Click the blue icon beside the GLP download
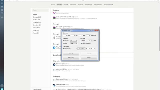Screen dimensions: 160x90 [x=54, y=47]
